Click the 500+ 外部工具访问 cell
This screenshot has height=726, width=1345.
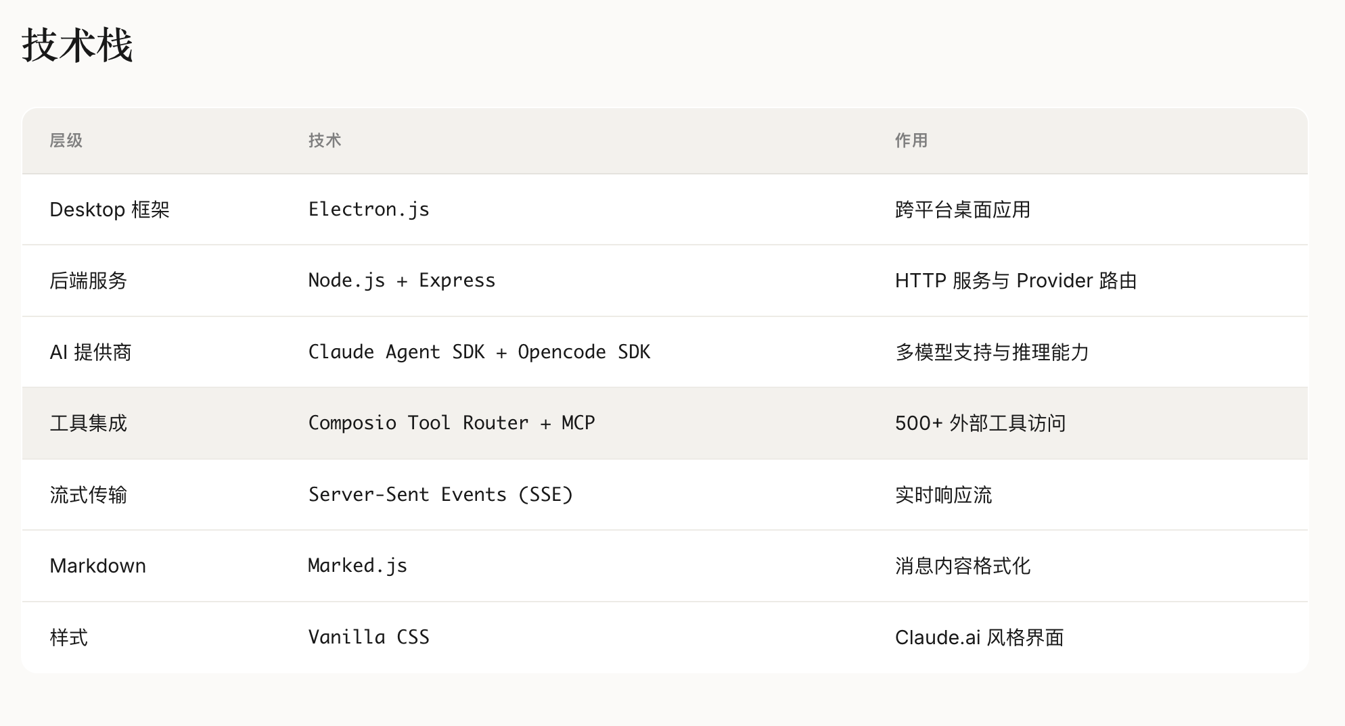click(980, 423)
